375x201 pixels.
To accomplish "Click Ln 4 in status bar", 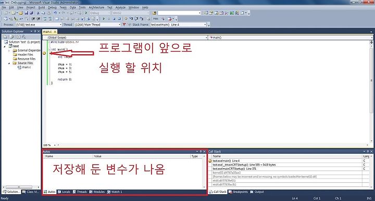I will point(295,198).
